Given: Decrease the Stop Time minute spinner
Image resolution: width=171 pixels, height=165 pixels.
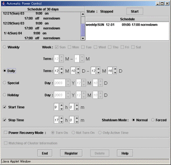Looking at the screenshot, I should [x=77, y=122].
